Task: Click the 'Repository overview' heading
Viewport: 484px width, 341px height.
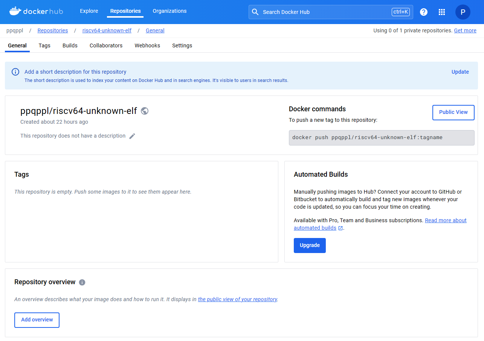Action: pos(45,282)
